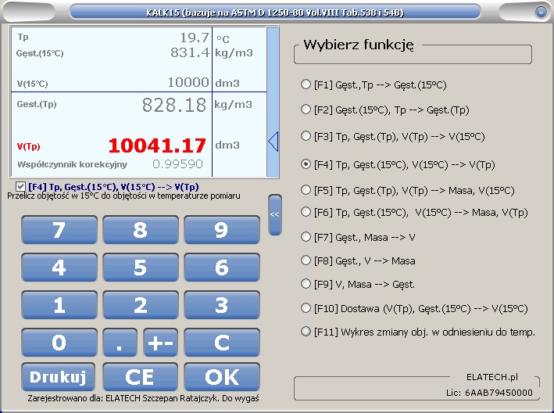Image resolution: width=554 pixels, height=413 pixels.
Task: Click the KALK15 title bar text
Action: [275, 13]
